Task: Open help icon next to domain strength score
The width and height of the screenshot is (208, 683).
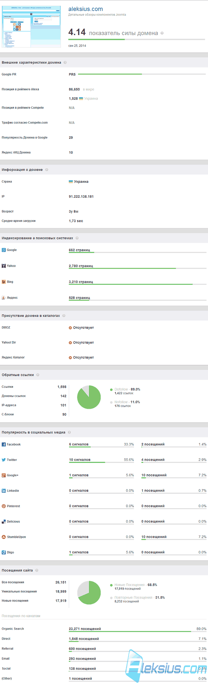Action: 162,33
